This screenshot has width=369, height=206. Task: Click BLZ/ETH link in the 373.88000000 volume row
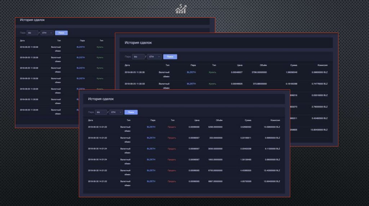click(x=191, y=84)
